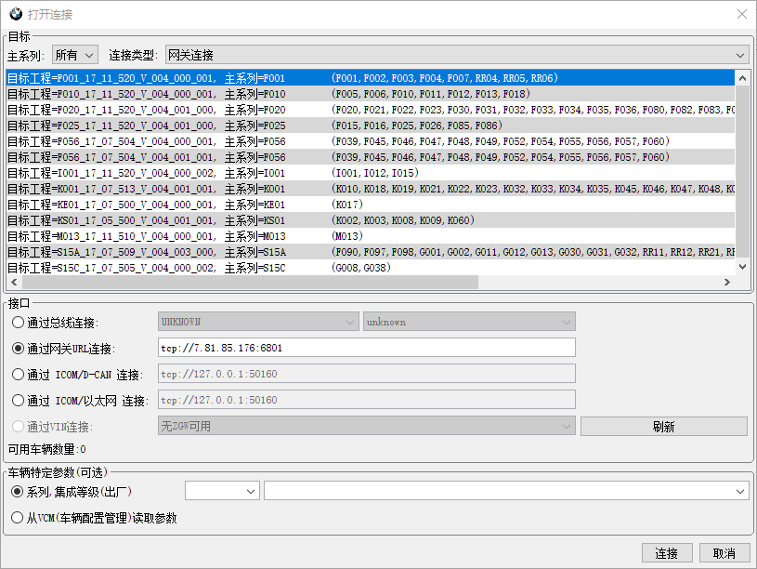Select row 目标工程=F056_17_07_504_V_004_001_001
Viewport: 757px width, 569px height.
371,157
